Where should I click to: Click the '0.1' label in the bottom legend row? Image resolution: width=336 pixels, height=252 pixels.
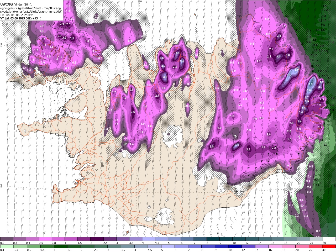pos(2,250)
